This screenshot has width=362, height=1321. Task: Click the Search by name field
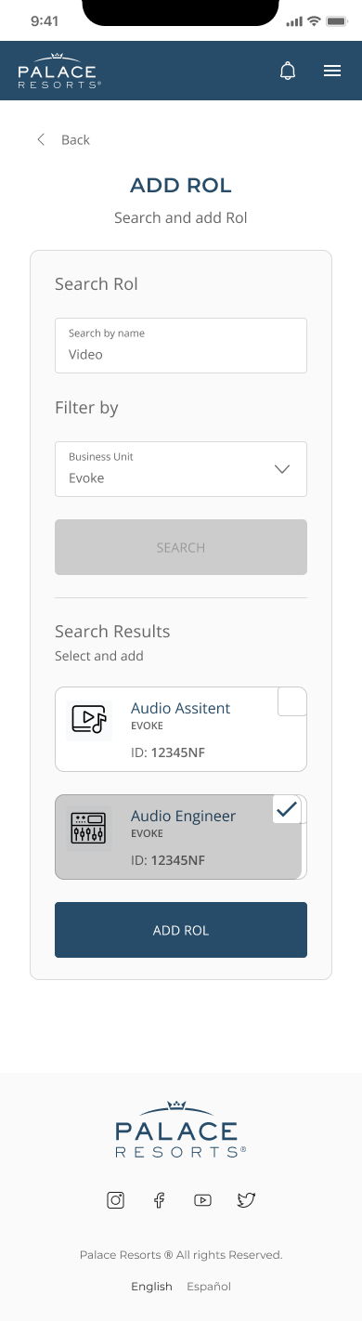click(181, 346)
